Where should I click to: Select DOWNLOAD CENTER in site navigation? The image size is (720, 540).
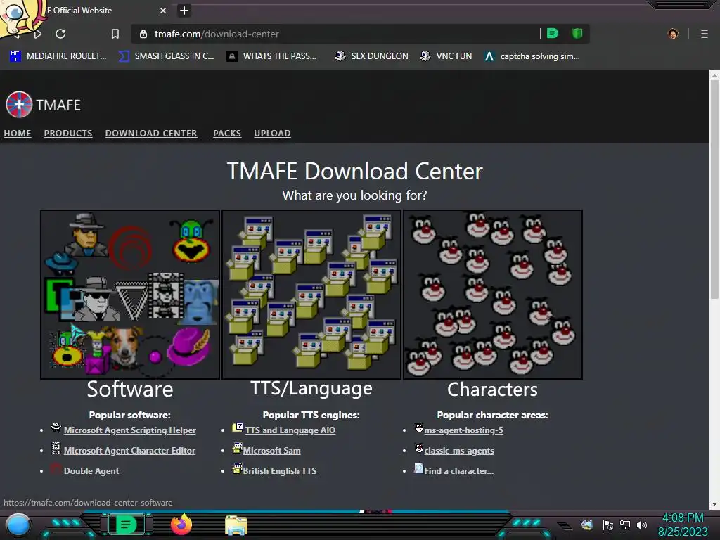(x=151, y=133)
